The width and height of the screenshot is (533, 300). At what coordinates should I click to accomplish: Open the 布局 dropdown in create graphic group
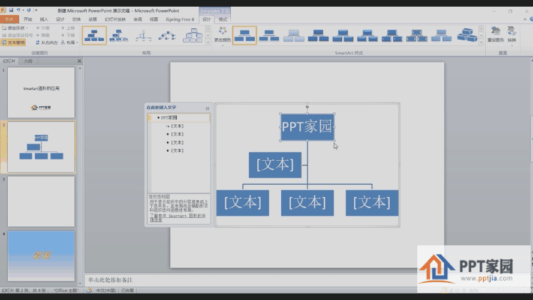(x=70, y=43)
